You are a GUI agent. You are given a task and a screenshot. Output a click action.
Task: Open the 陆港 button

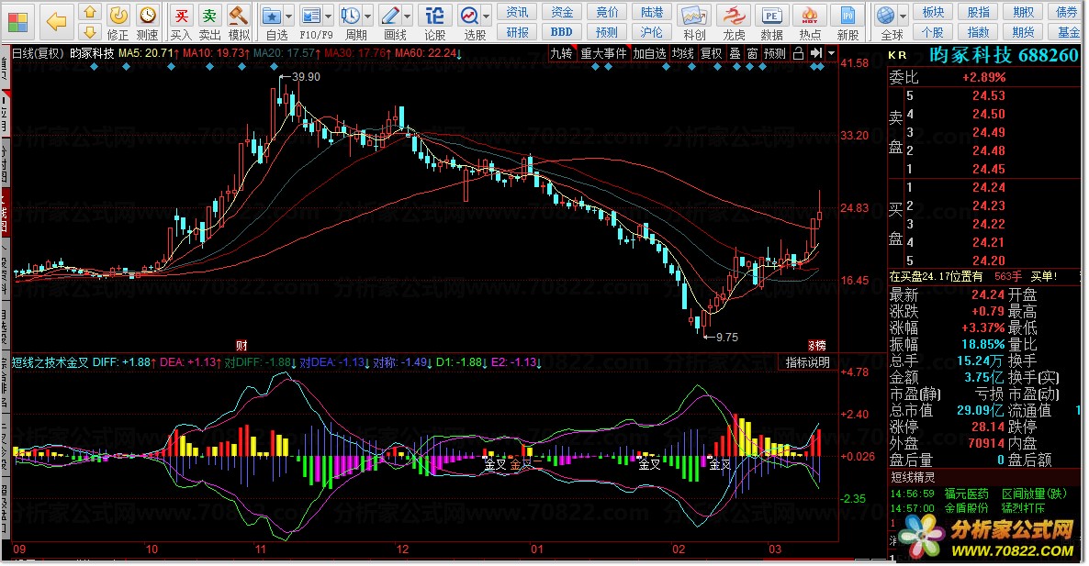(x=651, y=13)
